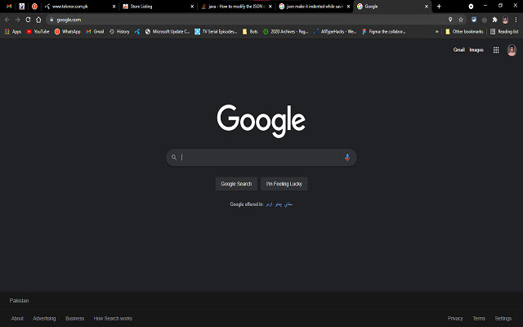
Task: Open the pinned Gmail tab
Action: pyautogui.click(x=9, y=7)
